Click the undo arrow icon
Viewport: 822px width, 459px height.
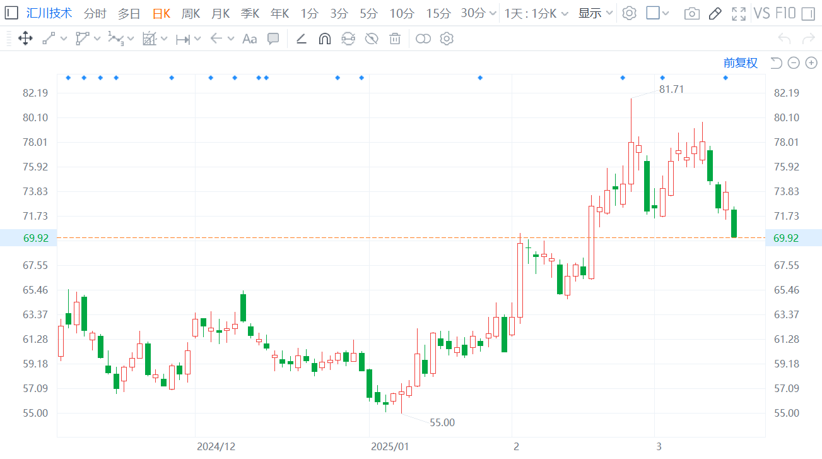(784, 39)
